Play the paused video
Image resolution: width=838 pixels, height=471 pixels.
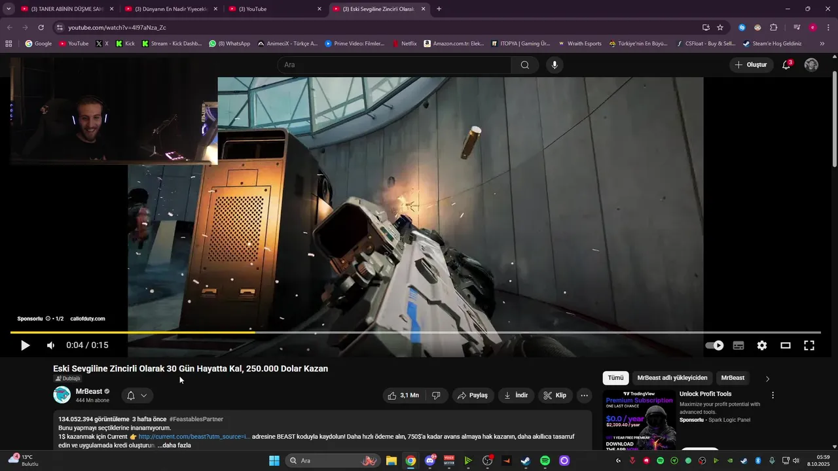(x=25, y=345)
